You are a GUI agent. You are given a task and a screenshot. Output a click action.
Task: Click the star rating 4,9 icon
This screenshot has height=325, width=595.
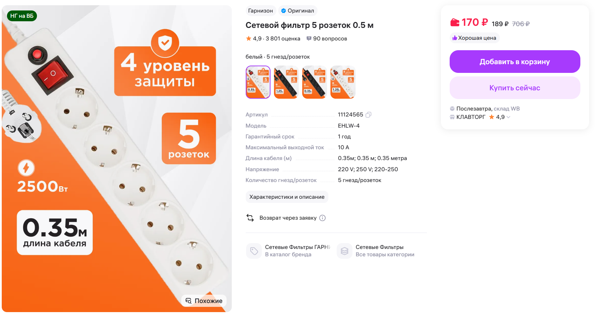click(x=249, y=38)
